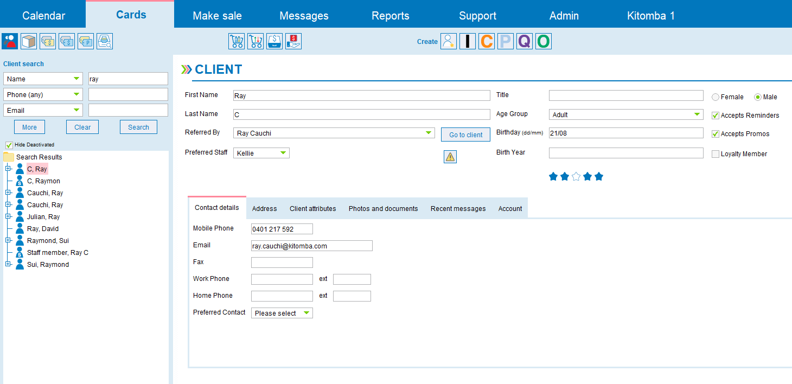Click the shopping cart with bottles icon

point(237,41)
